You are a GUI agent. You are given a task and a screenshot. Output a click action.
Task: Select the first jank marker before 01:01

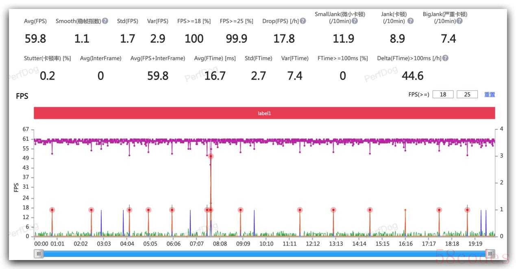point(52,210)
